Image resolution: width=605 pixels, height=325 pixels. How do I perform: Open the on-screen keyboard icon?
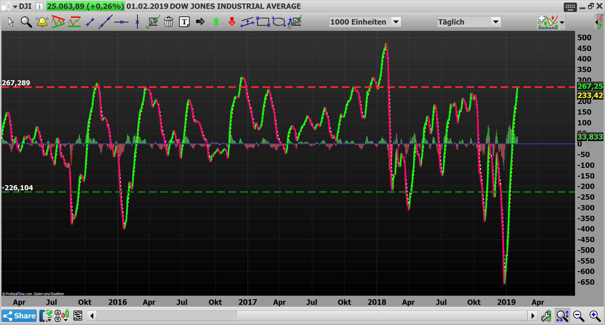click(570, 7)
